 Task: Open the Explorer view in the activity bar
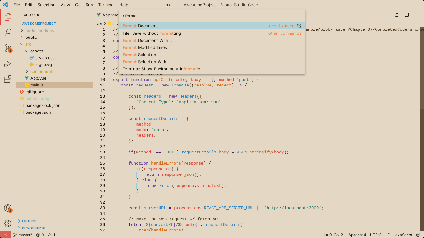click(x=8, y=17)
